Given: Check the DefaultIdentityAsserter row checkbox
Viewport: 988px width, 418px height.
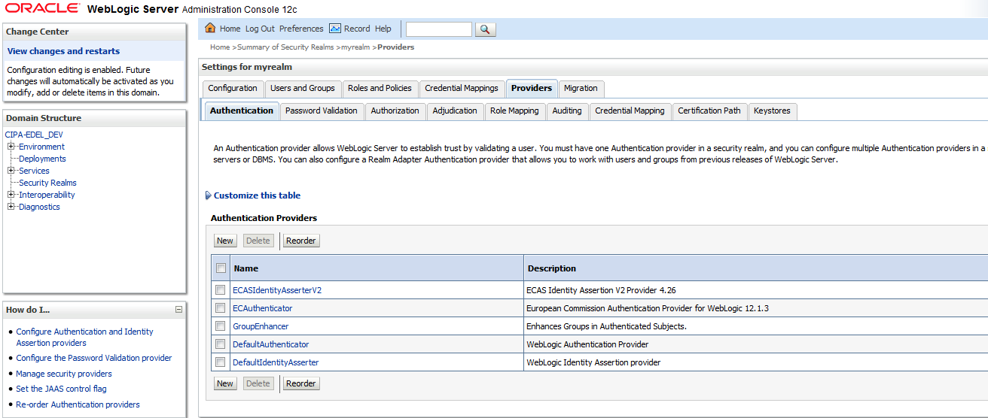Looking at the screenshot, I should click(x=221, y=362).
